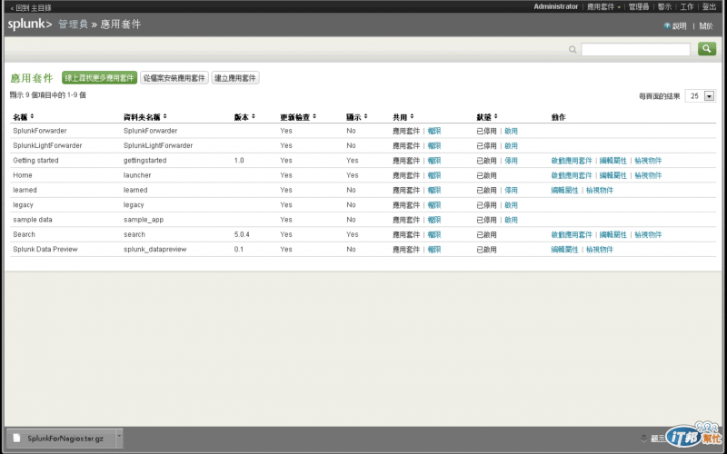
Task: Click the green search magnifier button
Action: click(707, 49)
